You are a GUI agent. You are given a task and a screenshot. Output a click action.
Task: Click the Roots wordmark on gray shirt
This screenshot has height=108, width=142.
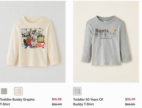click(102, 30)
